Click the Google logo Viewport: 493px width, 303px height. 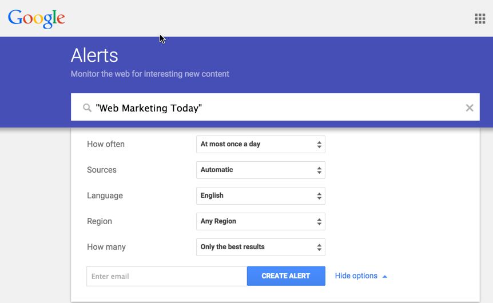tap(37, 18)
